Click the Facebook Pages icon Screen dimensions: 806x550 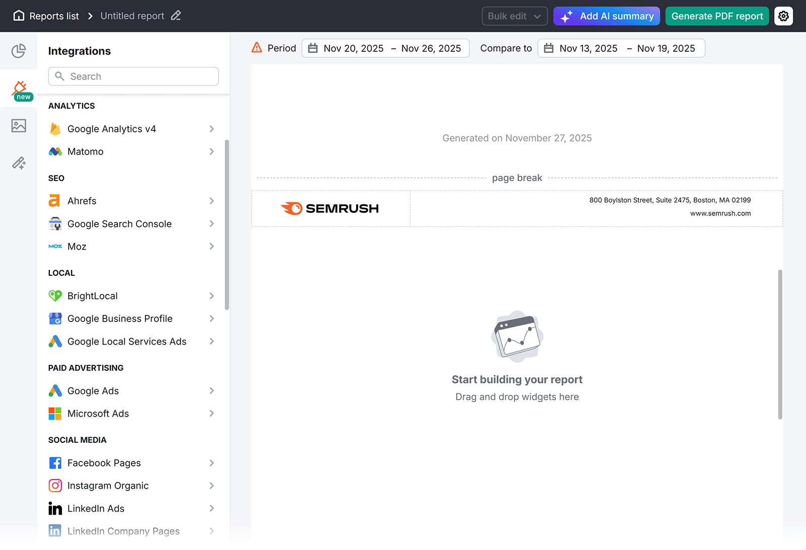55,462
